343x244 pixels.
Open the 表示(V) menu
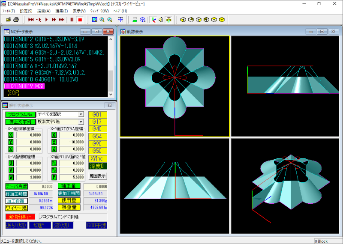(79, 11)
